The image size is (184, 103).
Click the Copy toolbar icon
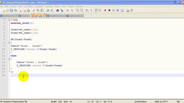38,11
